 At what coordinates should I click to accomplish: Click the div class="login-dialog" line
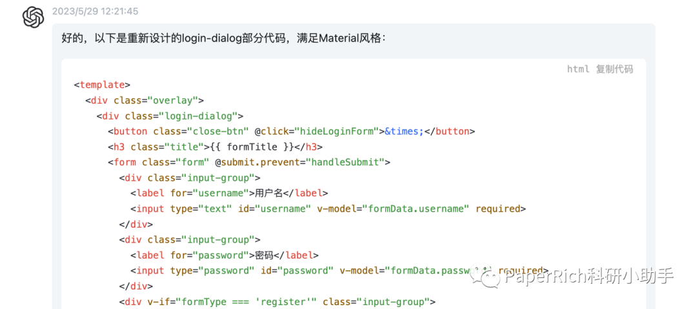(x=170, y=115)
